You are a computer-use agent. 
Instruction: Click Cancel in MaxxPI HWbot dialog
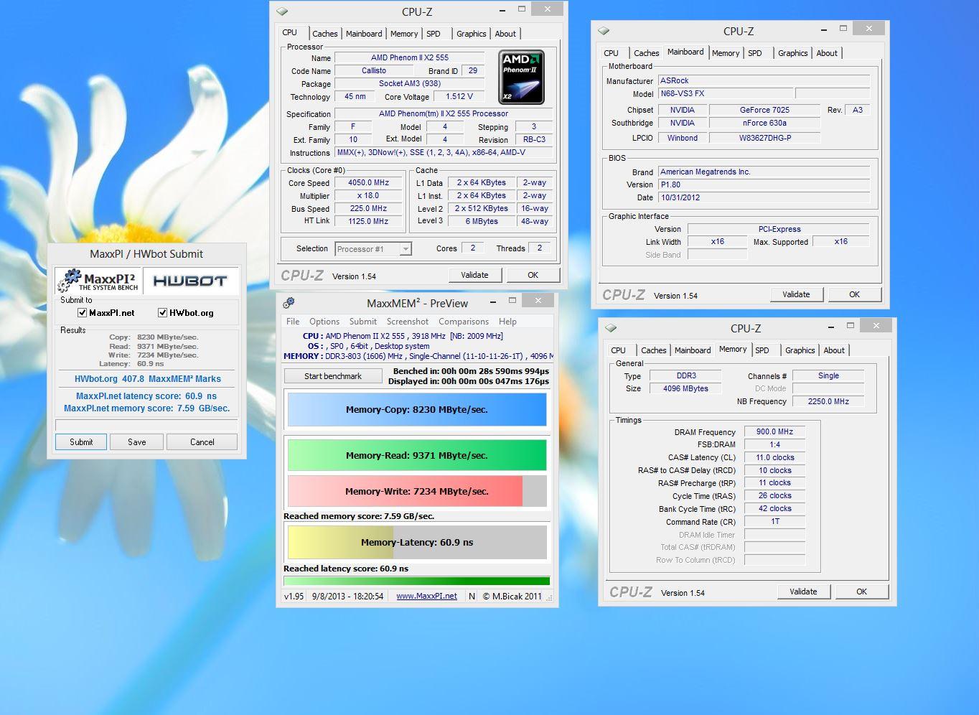(202, 442)
